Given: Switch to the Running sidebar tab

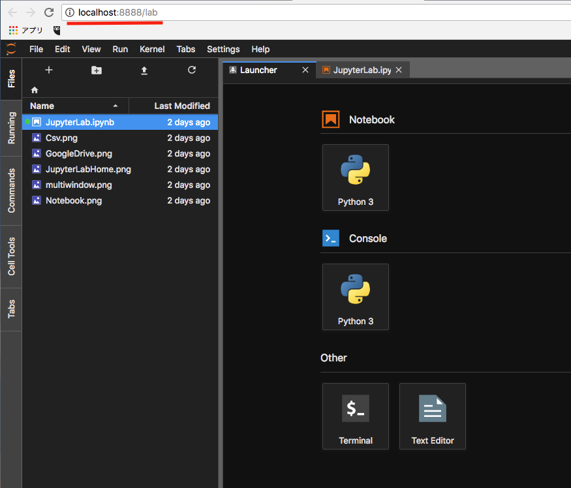Looking at the screenshot, I should click(11, 128).
